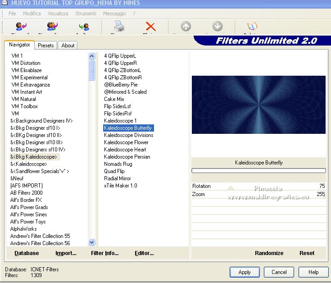Select Kaleidoscope Persian filter
The height and width of the screenshot is (283, 331).
(x=127, y=157)
